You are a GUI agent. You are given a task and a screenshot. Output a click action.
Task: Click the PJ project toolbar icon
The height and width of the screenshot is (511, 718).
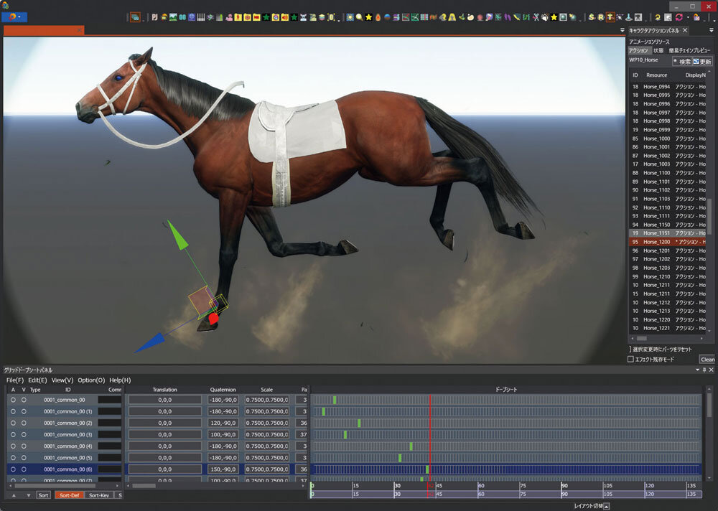coord(155,17)
